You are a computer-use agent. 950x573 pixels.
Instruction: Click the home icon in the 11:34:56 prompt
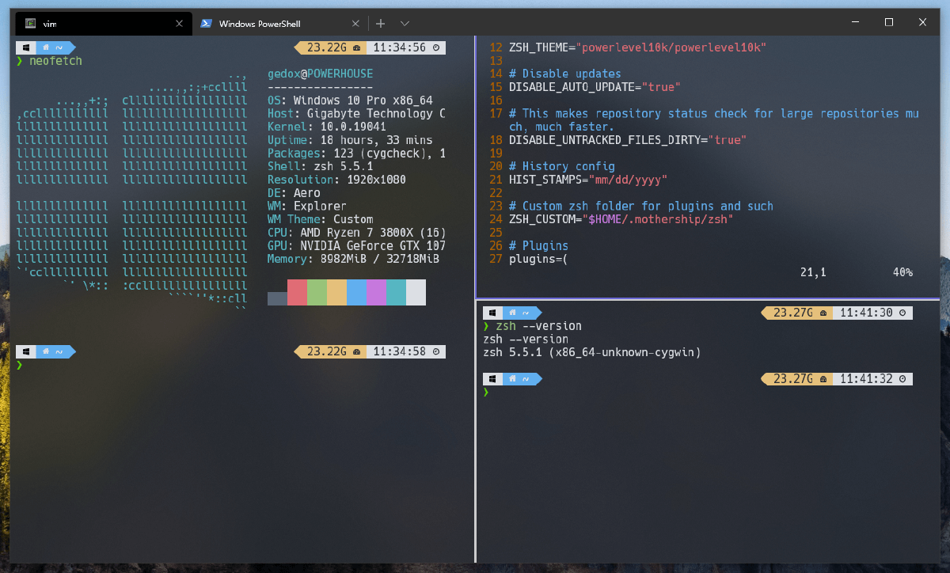click(47, 47)
